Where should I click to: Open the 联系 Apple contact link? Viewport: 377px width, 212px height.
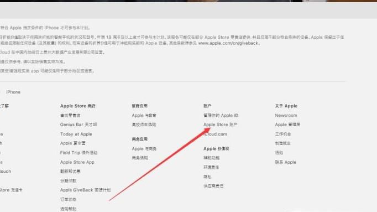pyautogui.click(x=285, y=162)
